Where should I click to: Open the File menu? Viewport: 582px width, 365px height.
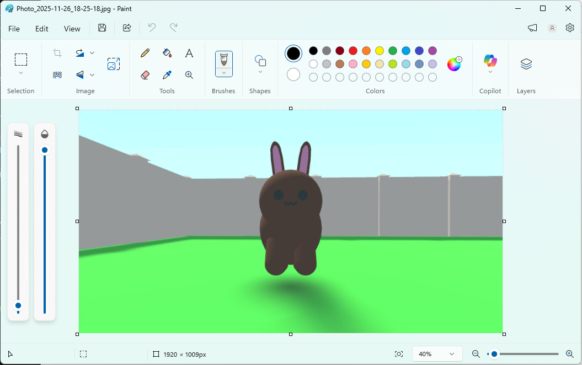pos(14,29)
